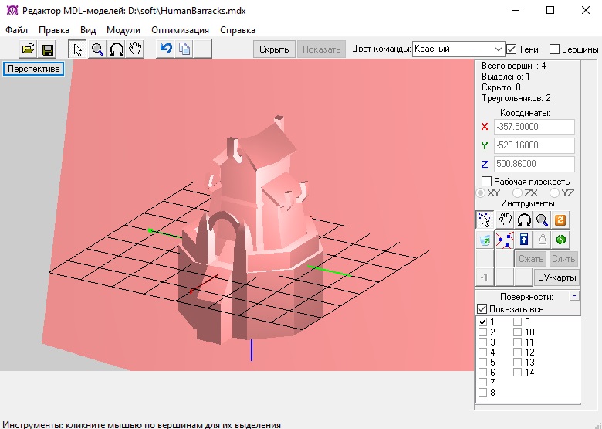Image resolution: width=602 pixels, height=429 pixels.
Task: Collapse the Поверхности panel with minus button
Action: (573, 296)
